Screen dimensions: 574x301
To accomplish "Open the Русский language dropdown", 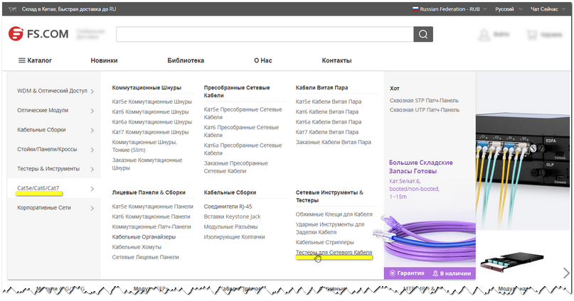I will pos(509,9).
